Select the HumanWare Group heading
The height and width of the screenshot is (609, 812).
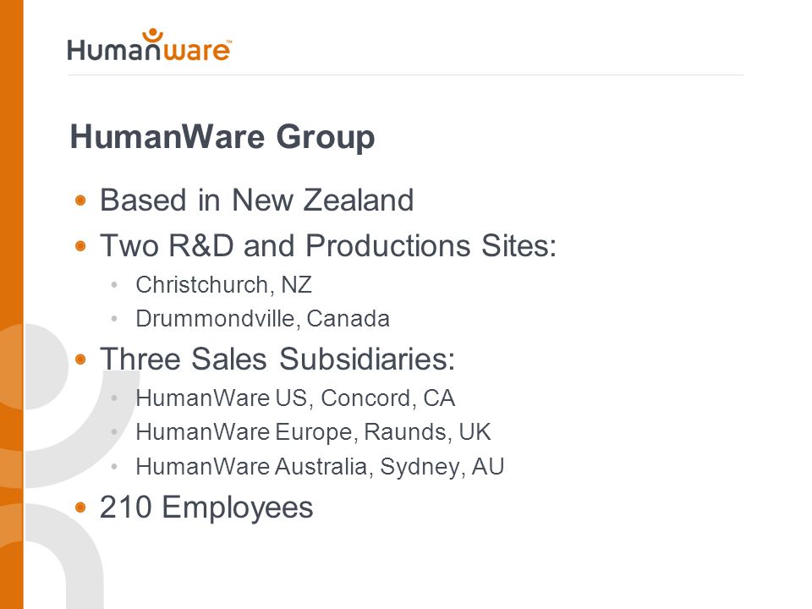pyautogui.click(x=222, y=137)
